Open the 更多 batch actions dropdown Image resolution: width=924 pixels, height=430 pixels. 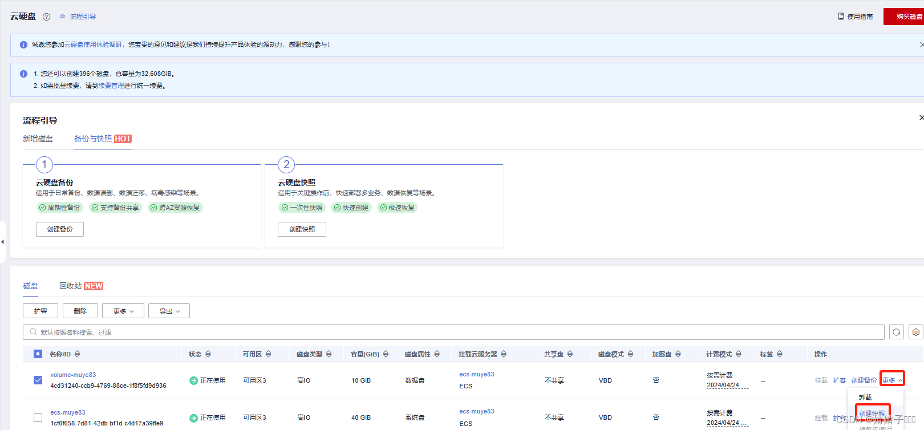point(123,311)
